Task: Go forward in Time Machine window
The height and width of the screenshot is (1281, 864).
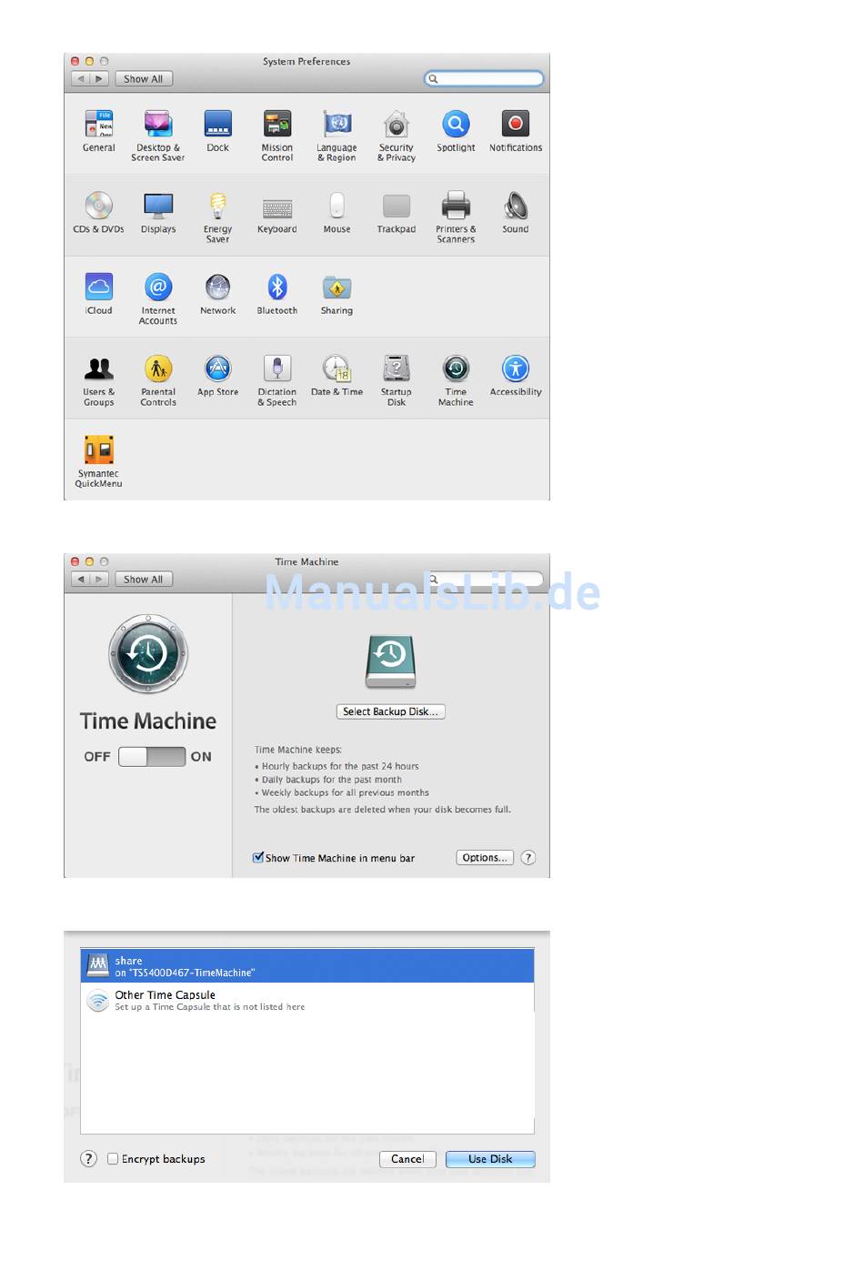Action: click(x=99, y=580)
